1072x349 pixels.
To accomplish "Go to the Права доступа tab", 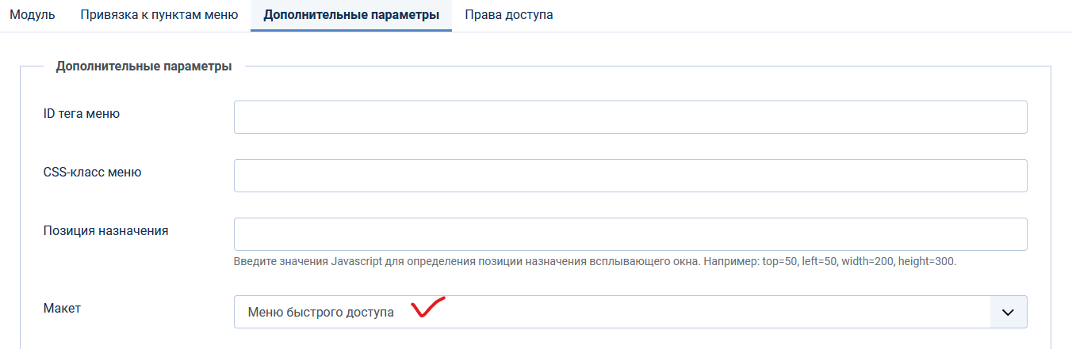I will tap(509, 15).
